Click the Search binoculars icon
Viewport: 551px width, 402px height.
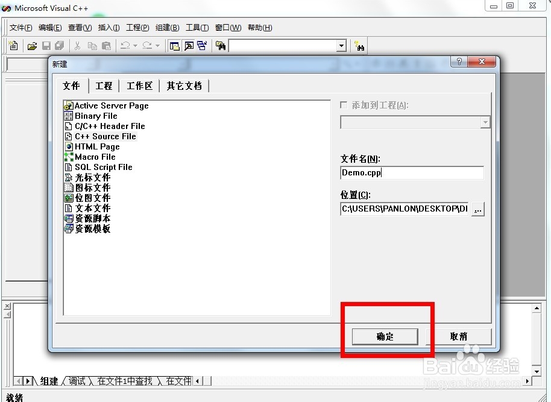coord(359,46)
